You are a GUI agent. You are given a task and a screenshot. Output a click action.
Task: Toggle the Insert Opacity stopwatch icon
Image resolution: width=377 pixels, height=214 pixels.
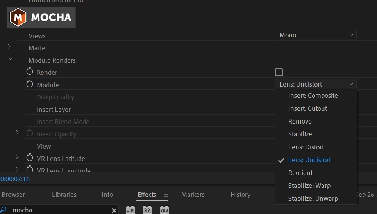pos(30,133)
